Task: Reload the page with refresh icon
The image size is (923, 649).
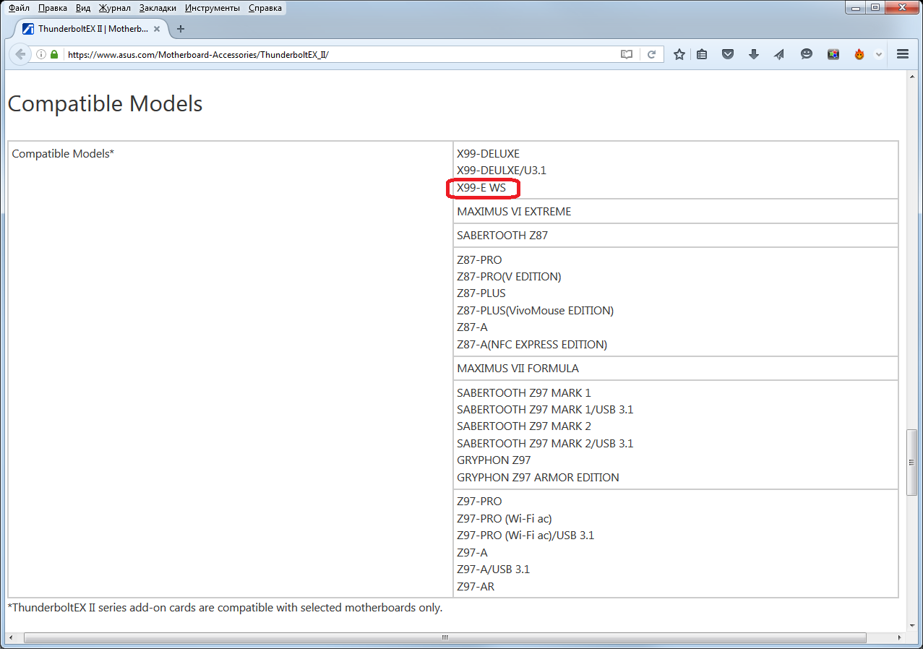Action: 651,54
